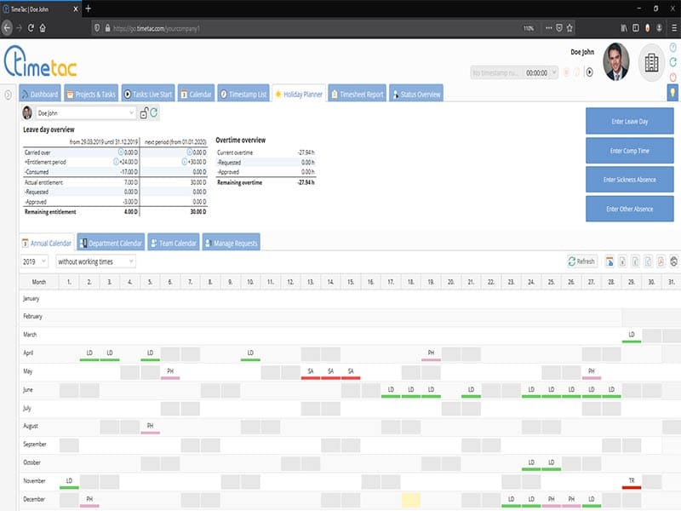
Task: Open the 2019 year dropdown
Action: click(35, 261)
